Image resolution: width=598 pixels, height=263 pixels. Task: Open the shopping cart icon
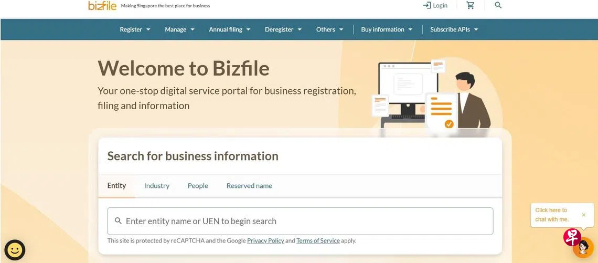pyautogui.click(x=471, y=5)
